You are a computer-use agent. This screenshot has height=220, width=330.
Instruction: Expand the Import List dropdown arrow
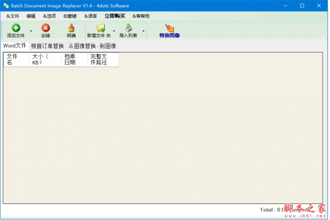tap(144, 31)
